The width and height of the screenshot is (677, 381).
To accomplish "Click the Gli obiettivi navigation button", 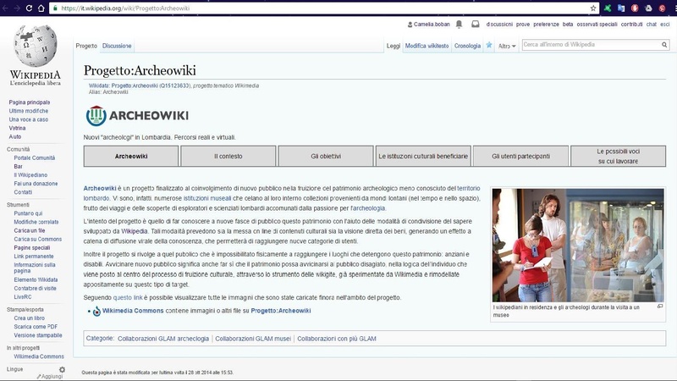I will pos(326,156).
